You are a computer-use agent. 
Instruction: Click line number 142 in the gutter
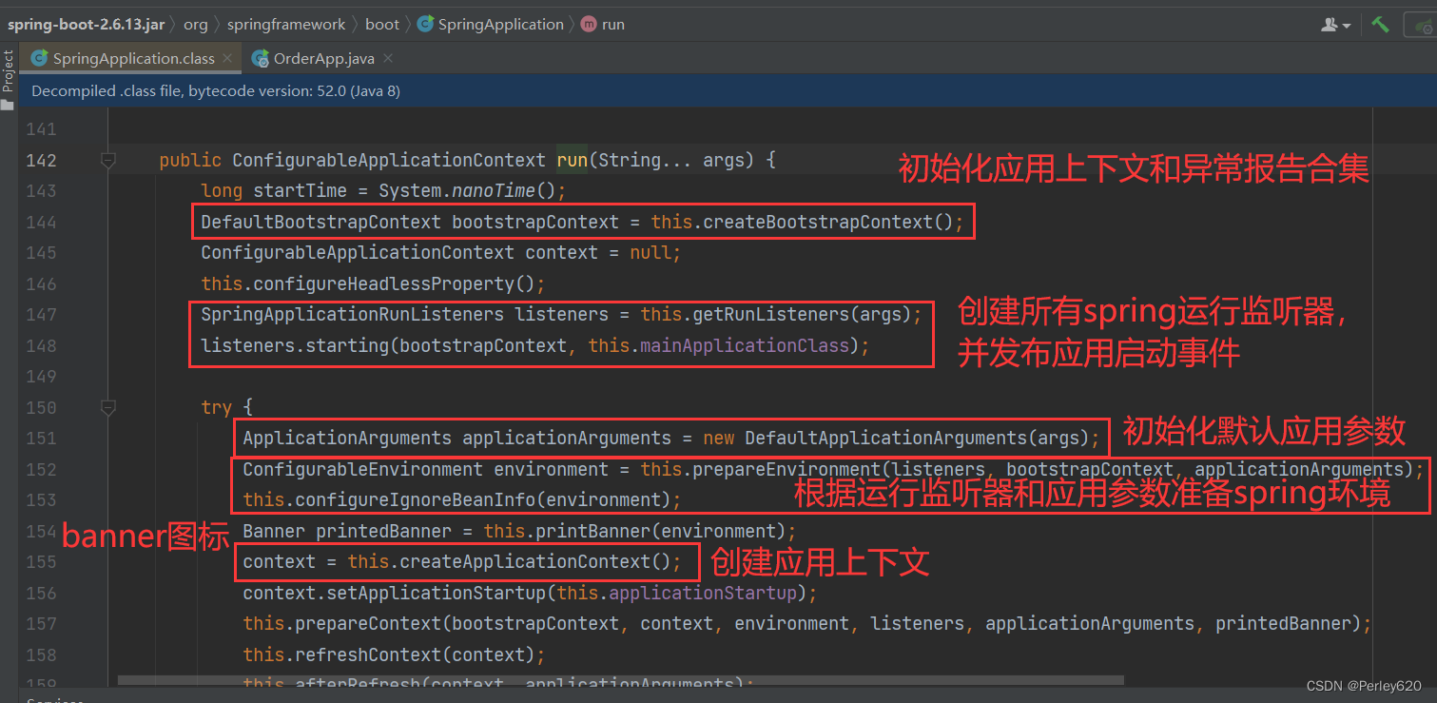pyautogui.click(x=41, y=160)
